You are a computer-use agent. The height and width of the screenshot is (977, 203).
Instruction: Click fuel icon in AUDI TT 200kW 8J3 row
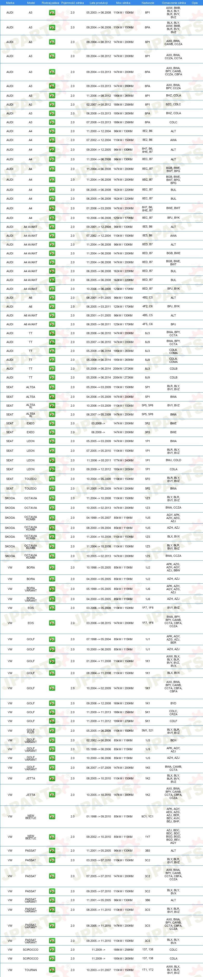pyautogui.click(x=52, y=369)
